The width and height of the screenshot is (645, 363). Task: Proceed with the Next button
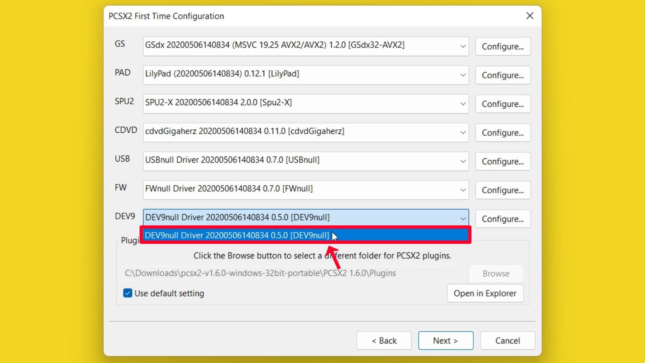coord(445,341)
